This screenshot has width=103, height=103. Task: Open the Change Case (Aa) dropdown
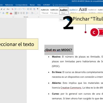point(8,9)
